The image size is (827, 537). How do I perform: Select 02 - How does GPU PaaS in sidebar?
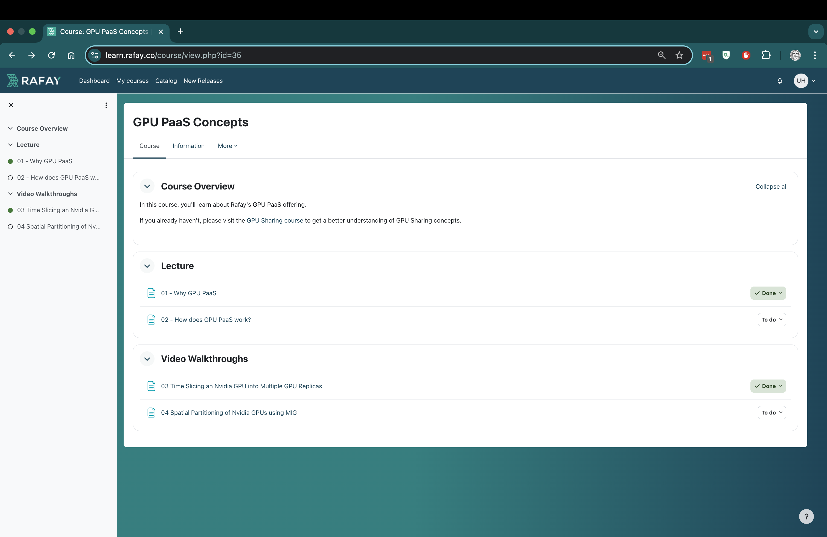[x=58, y=177]
